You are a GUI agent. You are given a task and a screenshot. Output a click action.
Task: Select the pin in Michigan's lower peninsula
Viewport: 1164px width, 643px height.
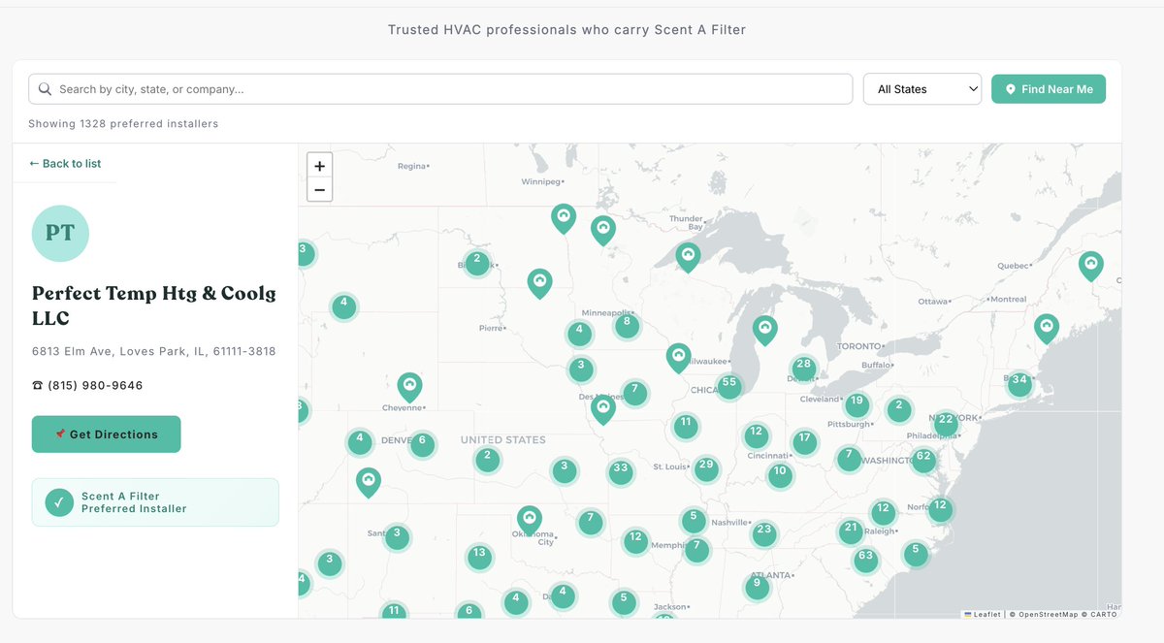(765, 332)
